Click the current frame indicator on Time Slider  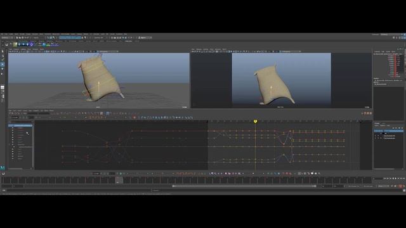pyautogui.click(x=119, y=180)
